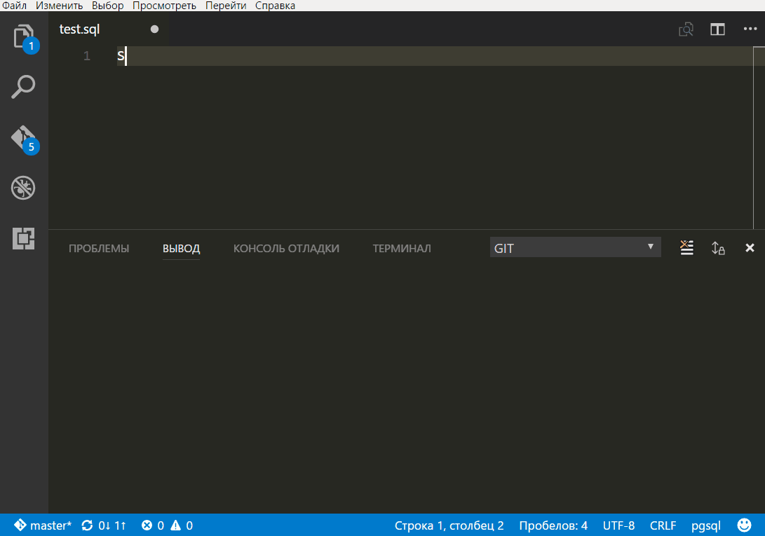Image resolution: width=765 pixels, height=536 pixels.
Task: Switch to the ПРОБЛЕМЫ tab
Action: [99, 248]
